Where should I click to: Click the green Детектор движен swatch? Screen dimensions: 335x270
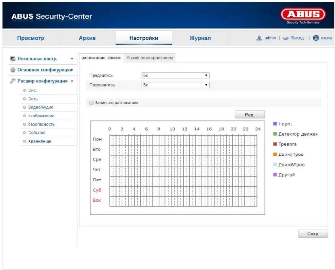click(x=275, y=134)
